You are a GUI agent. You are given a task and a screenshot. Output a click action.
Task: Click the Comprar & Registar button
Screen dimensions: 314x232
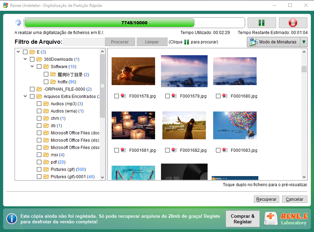(243, 219)
